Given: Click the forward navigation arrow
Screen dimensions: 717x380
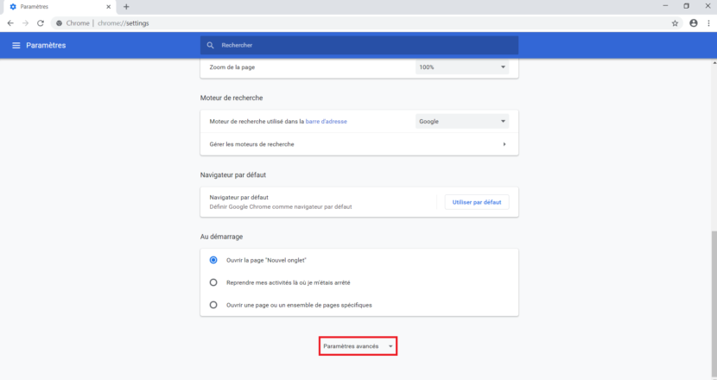Looking at the screenshot, I should tap(25, 23).
